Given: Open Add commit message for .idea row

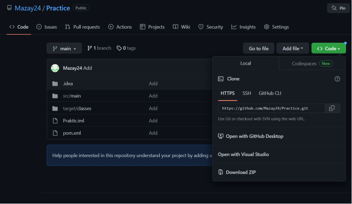Looking at the screenshot, I should tap(153, 84).
